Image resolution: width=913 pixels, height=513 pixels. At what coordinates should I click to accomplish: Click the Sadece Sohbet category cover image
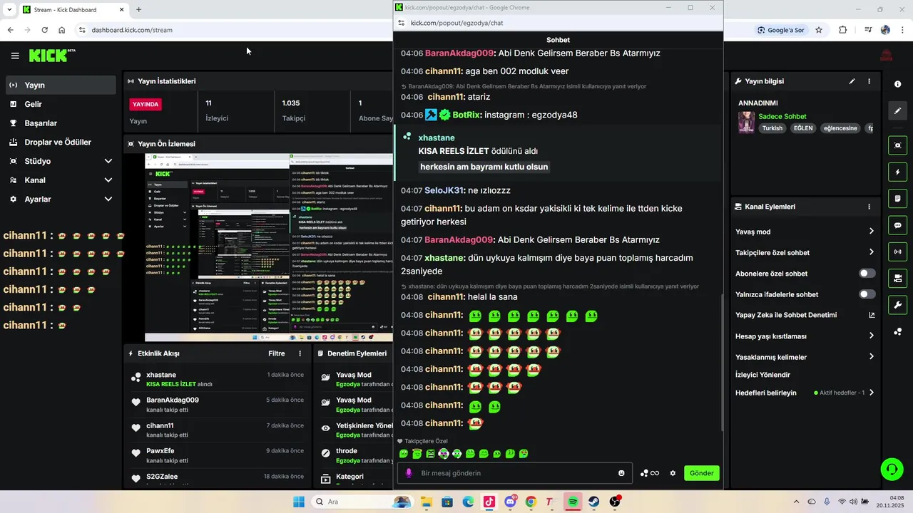(746, 122)
